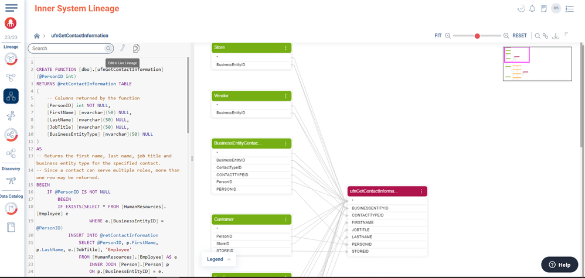585x278 pixels.
Task: Click the code panel vertical scrollbar
Action: (x=188, y=95)
